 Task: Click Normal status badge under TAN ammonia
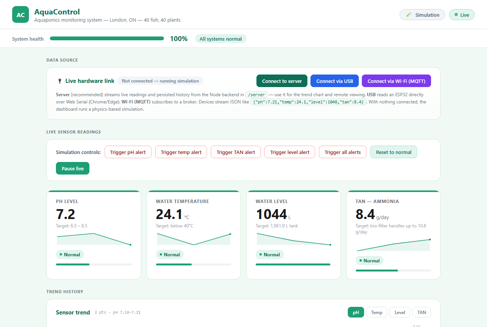(369, 260)
